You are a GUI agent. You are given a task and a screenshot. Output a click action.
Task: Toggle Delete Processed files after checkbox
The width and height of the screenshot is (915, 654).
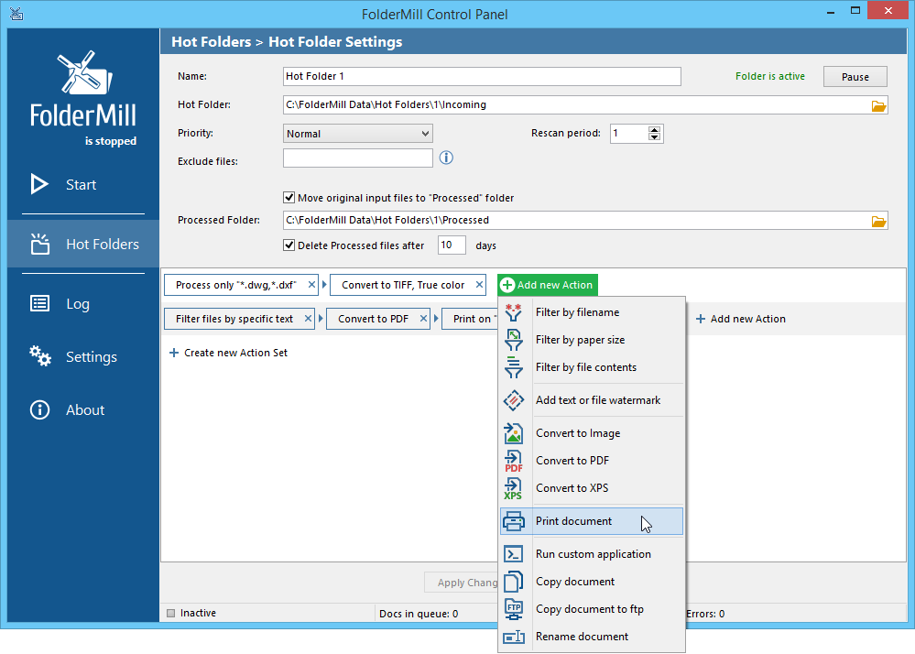tap(289, 245)
